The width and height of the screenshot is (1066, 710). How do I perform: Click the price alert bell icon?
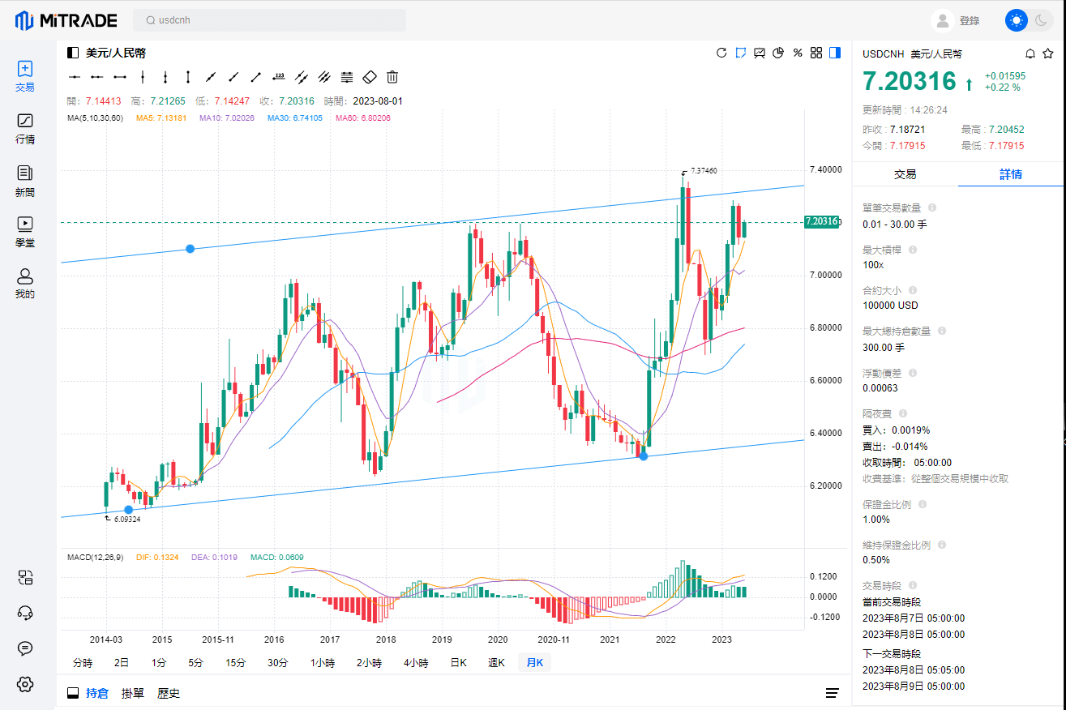point(1030,53)
